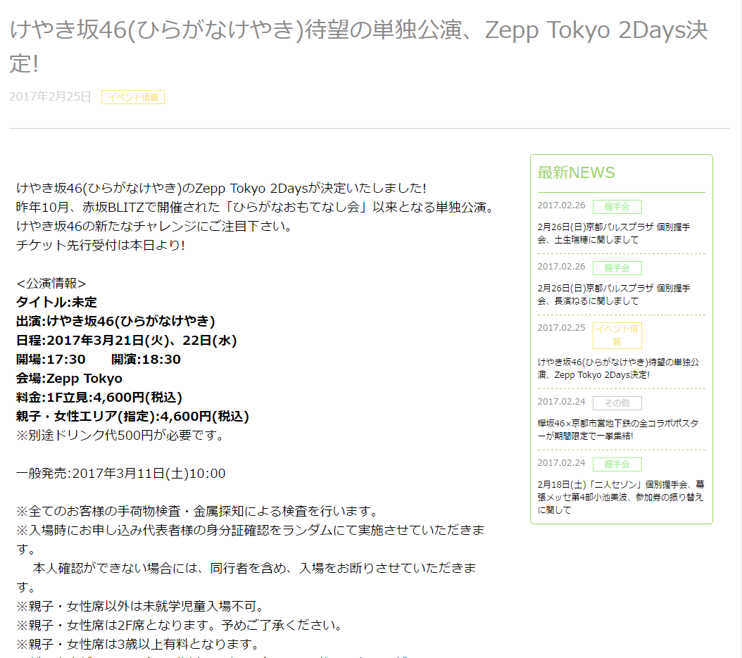
Task: Click the イベント情報 tag in sidebar news
Action: tap(617, 335)
